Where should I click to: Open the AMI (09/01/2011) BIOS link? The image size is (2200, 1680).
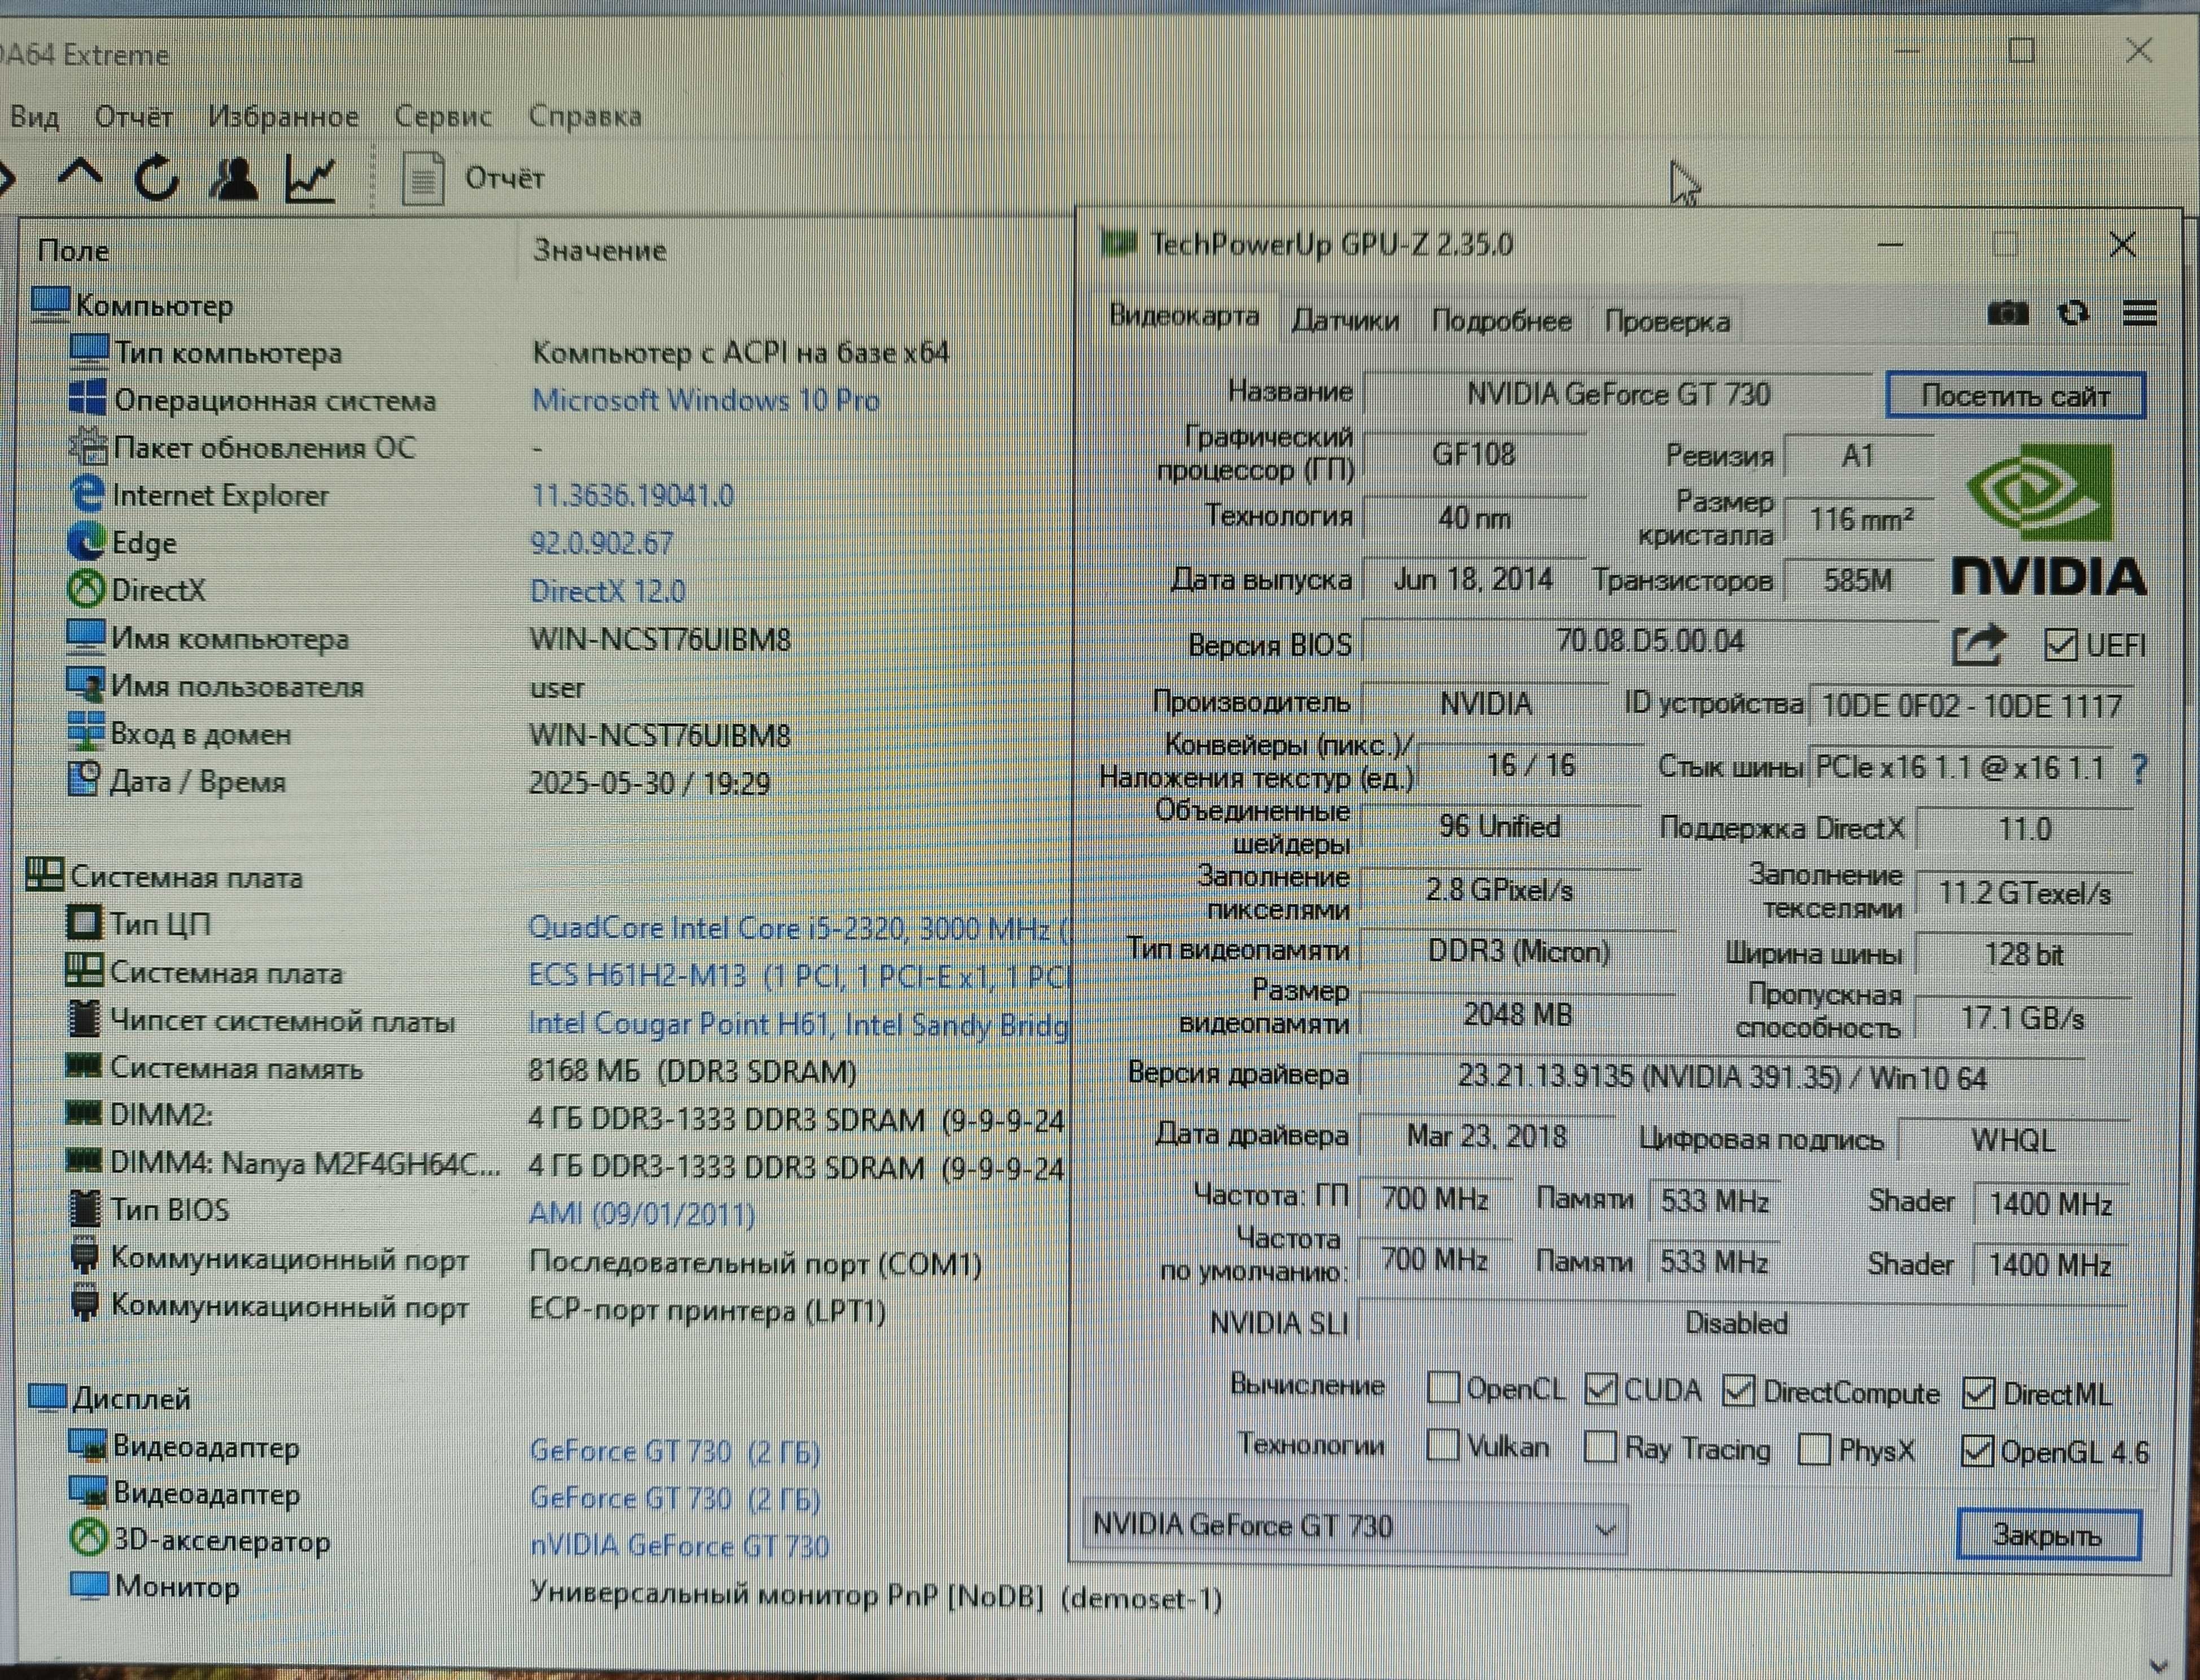[641, 1214]
